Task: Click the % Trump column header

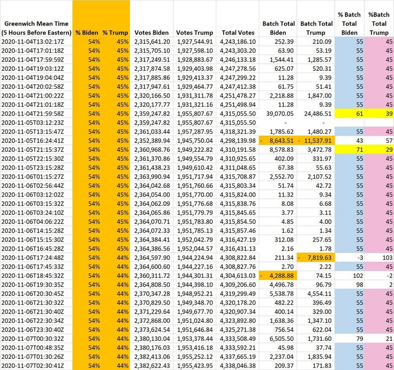Action: [115, 33]
